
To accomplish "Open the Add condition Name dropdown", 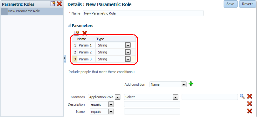I will point(184,84).
